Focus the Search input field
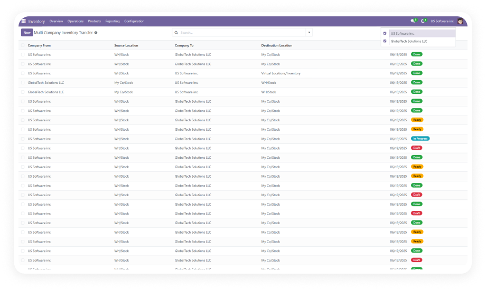Image resolution: width=486 pixels, height=290 pixels. (x=242, y=33)
